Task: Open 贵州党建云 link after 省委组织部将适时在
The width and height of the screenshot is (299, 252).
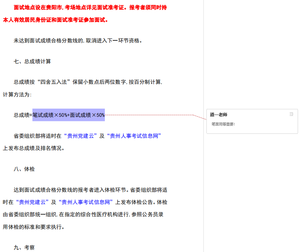Action: click(80, 136)
